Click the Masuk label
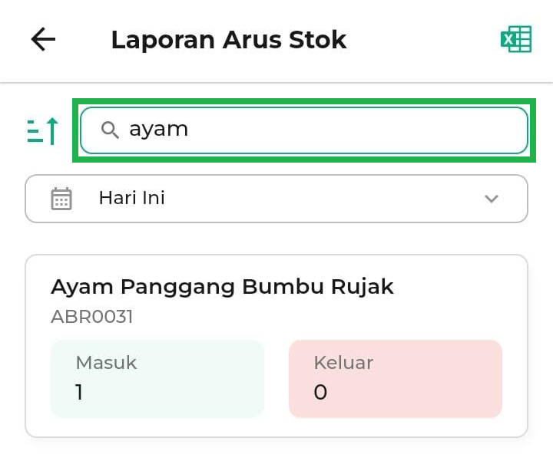The height and width of the screenshot is (461, 553). pyautogui.click(x=106, y=363)
